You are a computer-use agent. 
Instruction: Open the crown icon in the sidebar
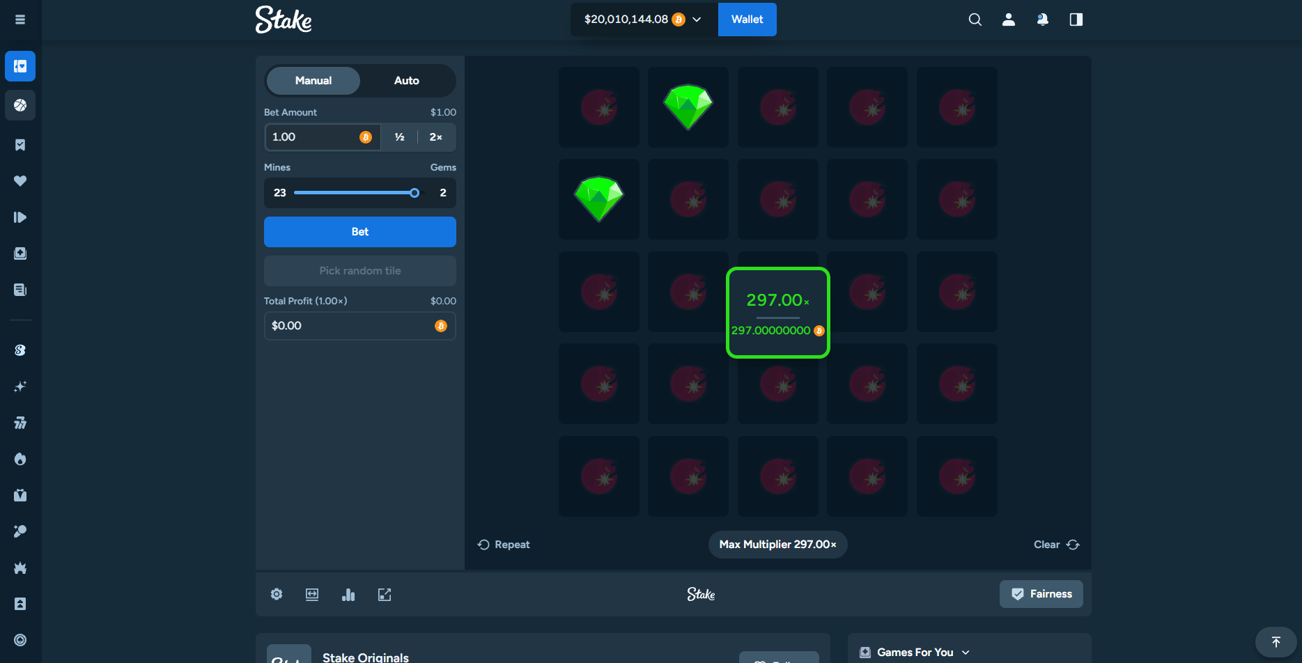pos(20,568)
